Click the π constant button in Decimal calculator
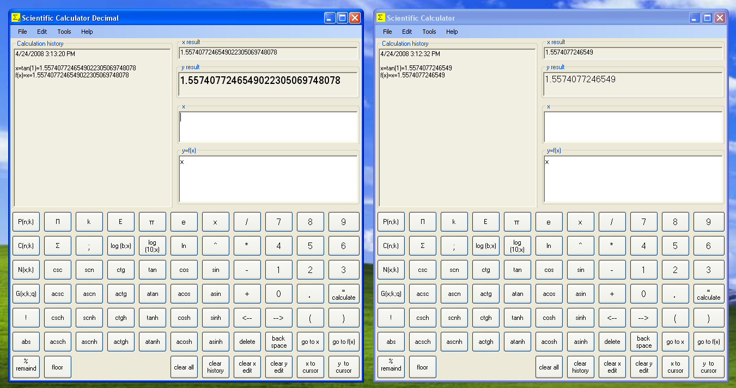This screenshot has height=388, width=736. [153, 222]
